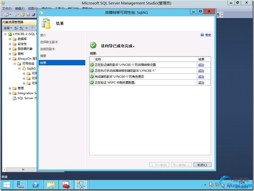This screenshot has width=254, height=191.
Task: Open 成功 link for manual failover to LYNCBE-1
Action: tap(201, 71)
